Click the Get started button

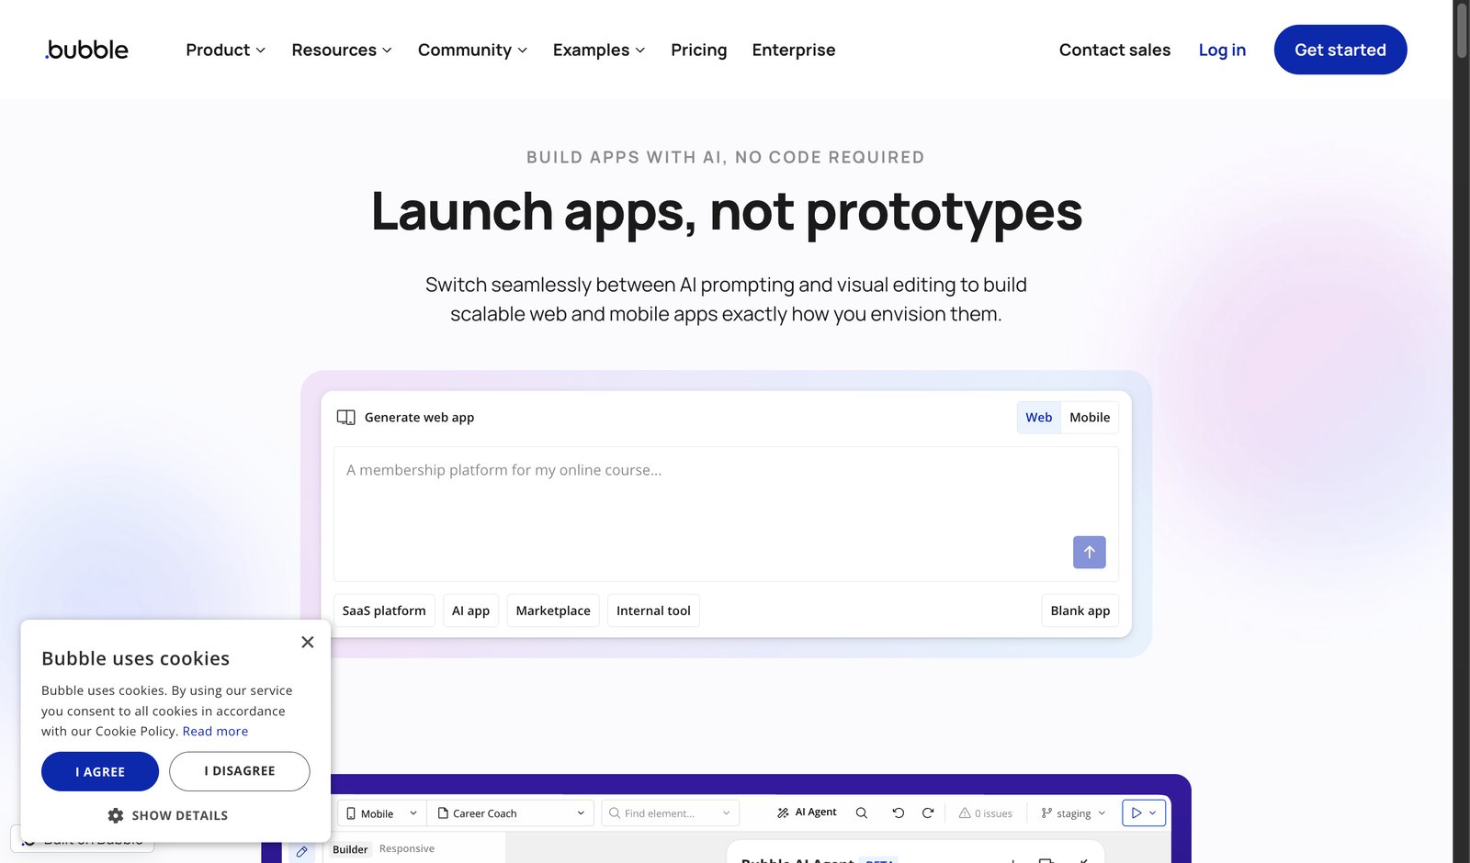tap(1340, 50)
